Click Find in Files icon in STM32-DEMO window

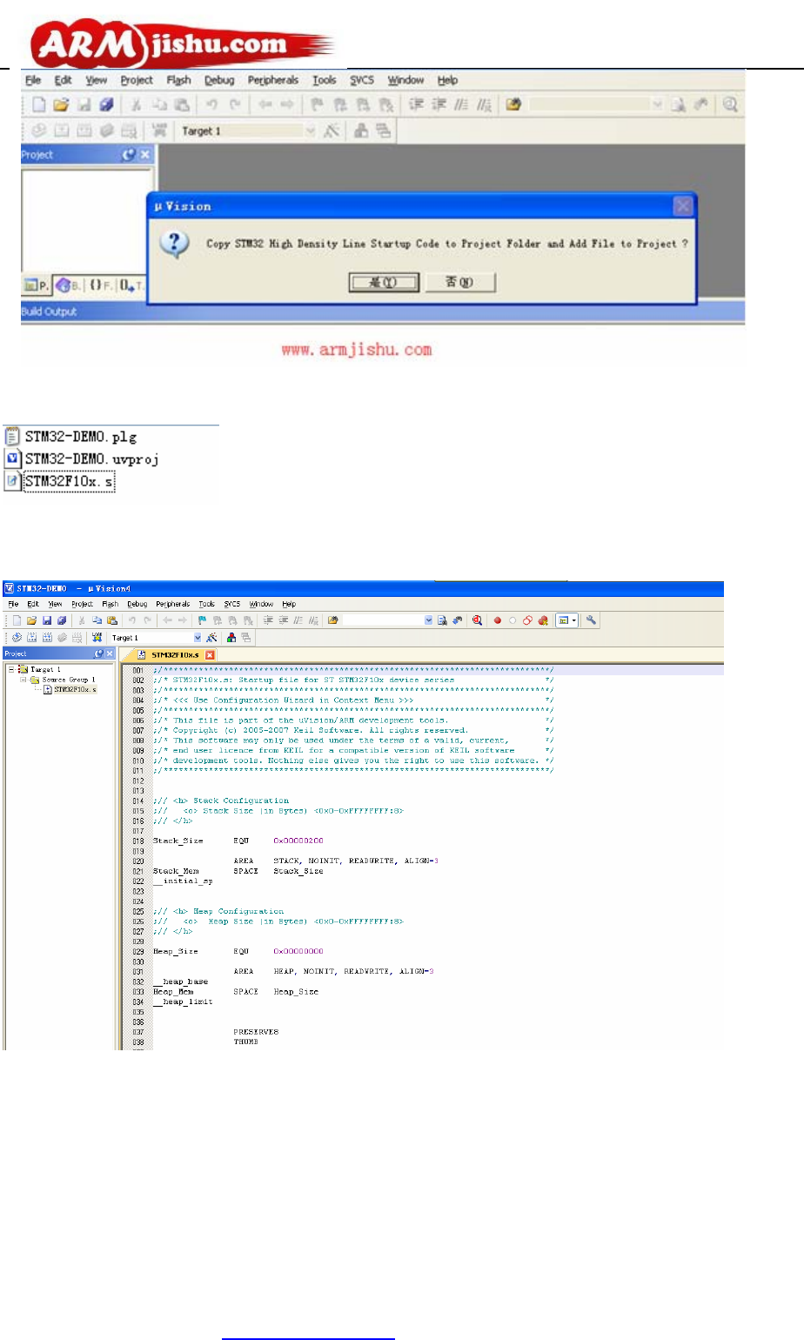pos(332,620)
